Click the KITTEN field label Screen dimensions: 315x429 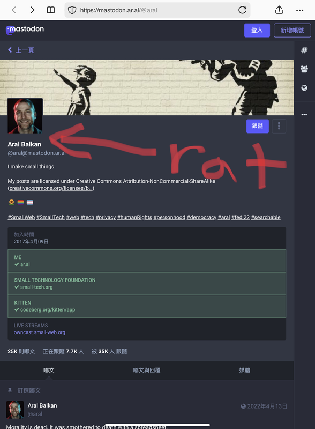pos(22,303)
